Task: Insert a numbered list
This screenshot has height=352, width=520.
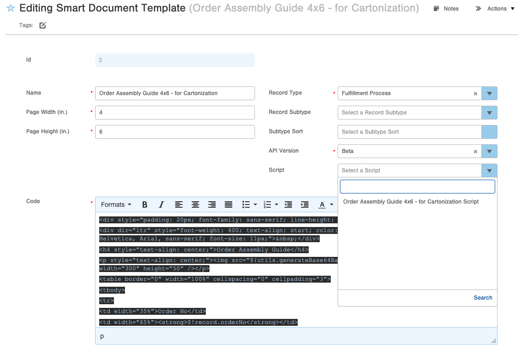Action: click(x=267, y=204)
